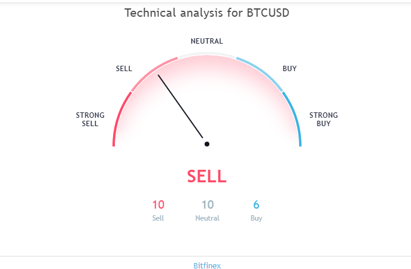
Task: Click the black gauge needle
Action: click(x=180, y=106)
